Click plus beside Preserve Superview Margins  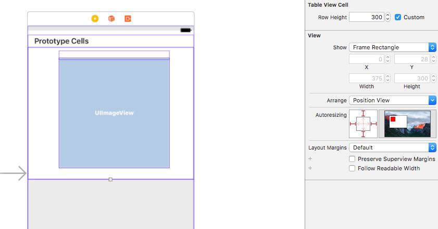(310, 159)
